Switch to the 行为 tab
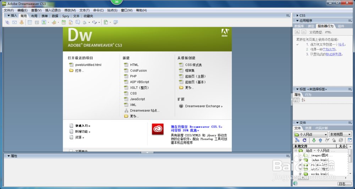 click(x=308, y=95)
